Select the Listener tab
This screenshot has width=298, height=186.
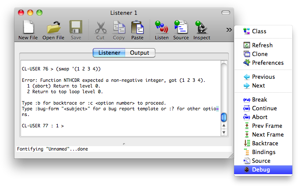[109, 53]
